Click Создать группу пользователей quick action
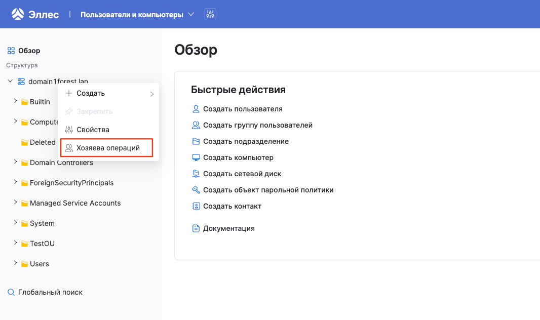The image size is (540, 320). point(257,125)
